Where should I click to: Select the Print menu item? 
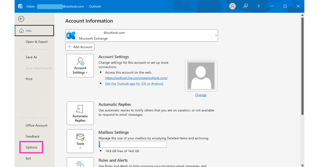tap(29, 79)
